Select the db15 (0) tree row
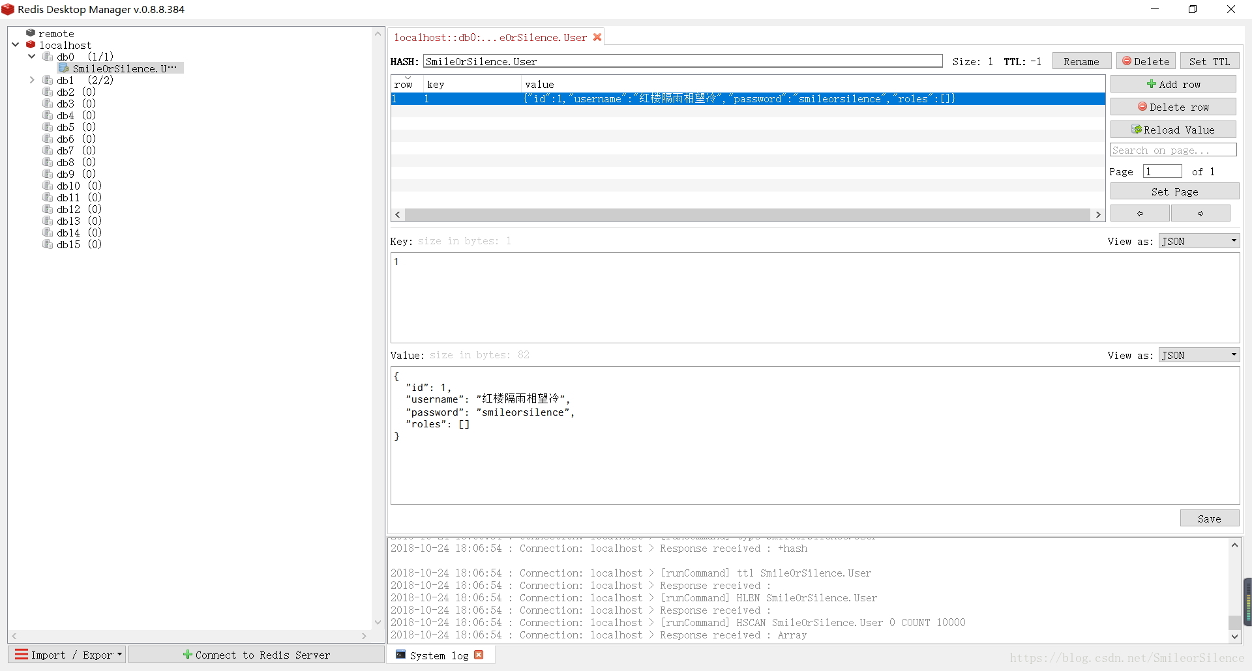This screenshot has width=1252, height=671. pos(72,244)
